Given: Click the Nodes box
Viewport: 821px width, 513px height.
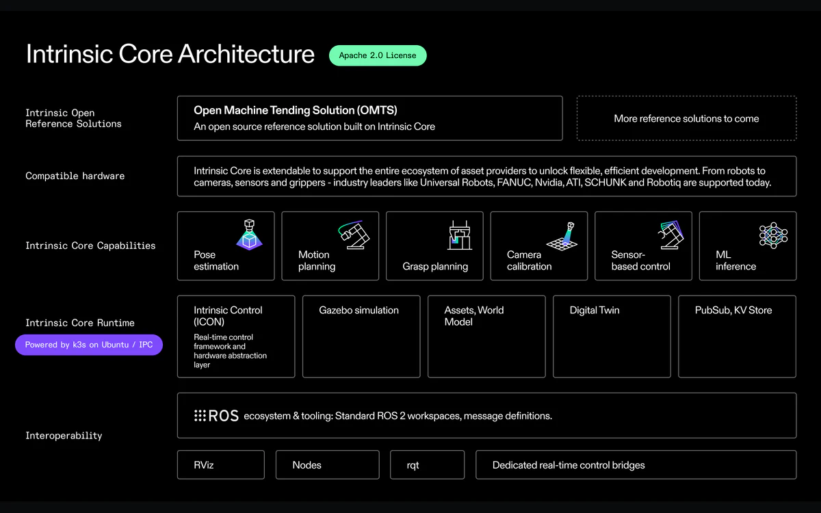Looking at the screenshot, I should tap(327, 464).
